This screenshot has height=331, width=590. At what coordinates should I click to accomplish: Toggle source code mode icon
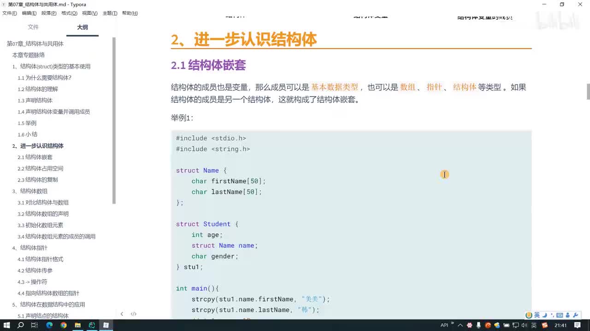(134, 314)
